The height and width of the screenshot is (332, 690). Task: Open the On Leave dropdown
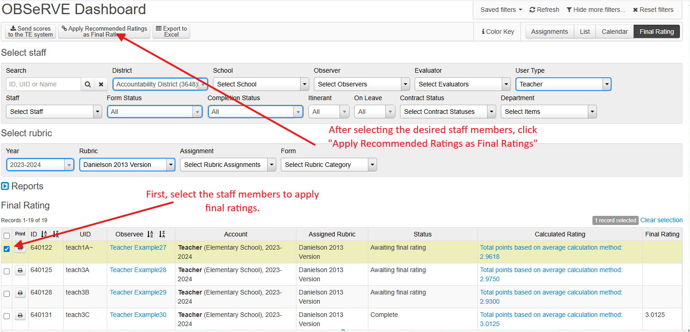click(374, 112)
